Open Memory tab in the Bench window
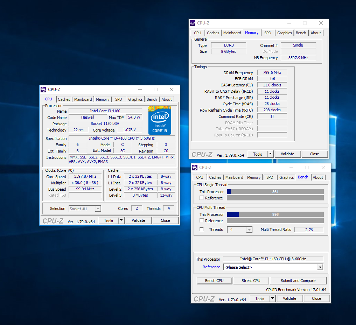Screen dimensions: 356x325 (254, 177)
